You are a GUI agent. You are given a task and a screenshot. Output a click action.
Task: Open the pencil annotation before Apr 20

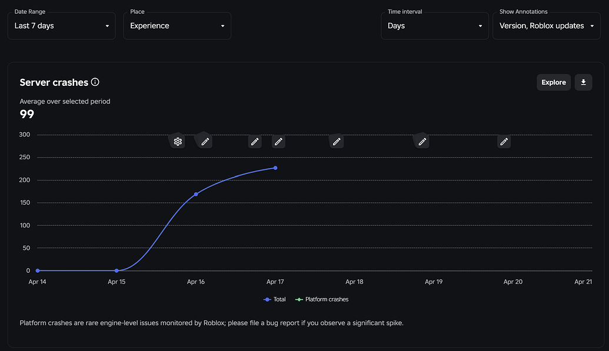[x=504, y=141]
